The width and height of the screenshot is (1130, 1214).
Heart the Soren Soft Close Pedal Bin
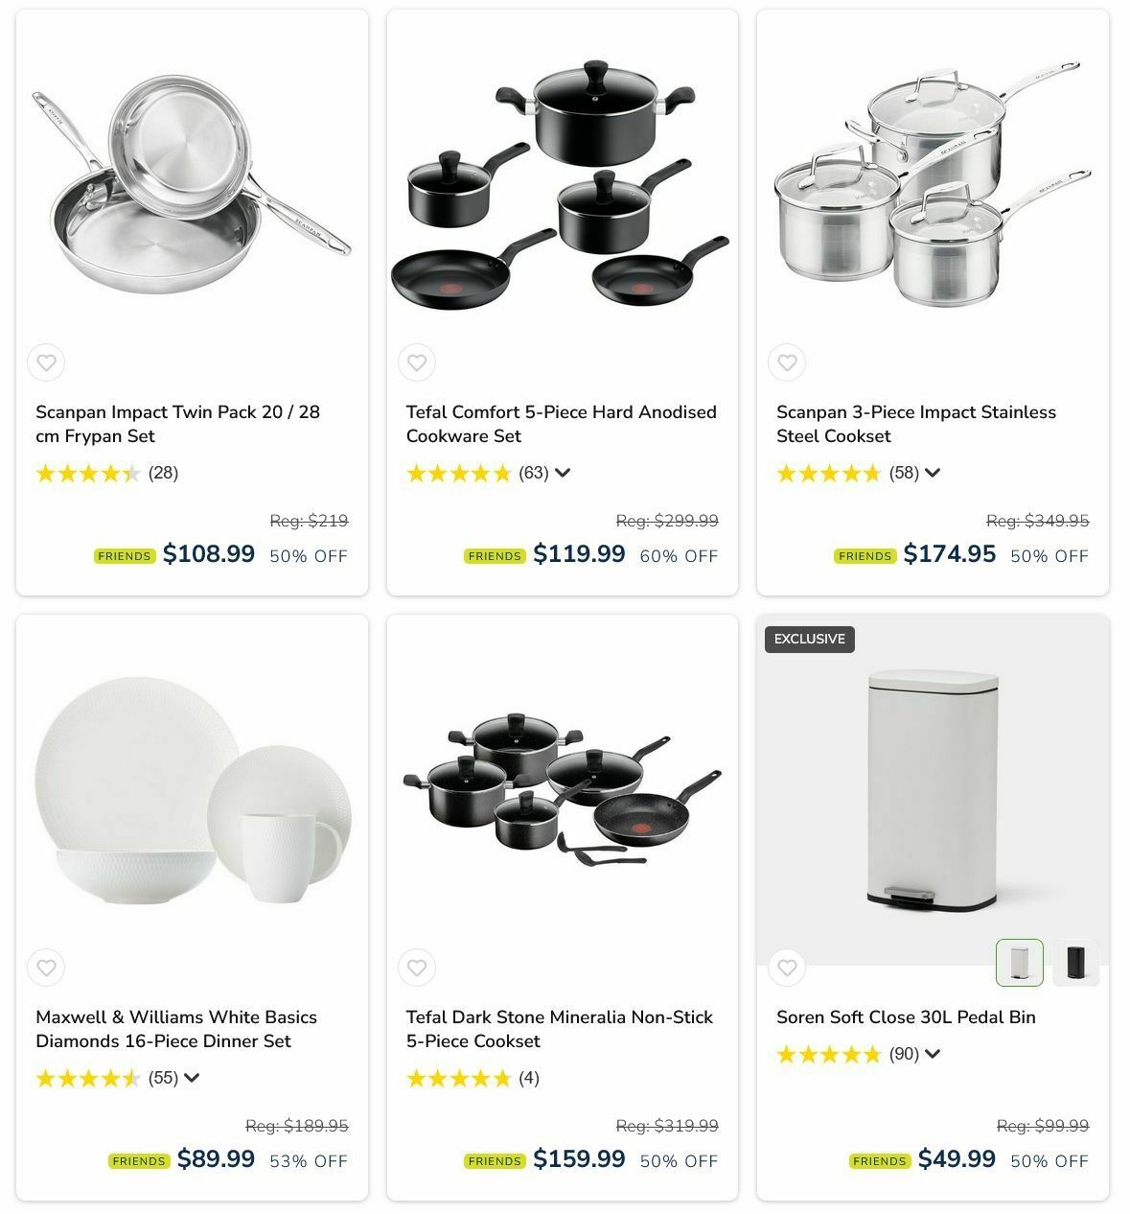coord(787,968)
